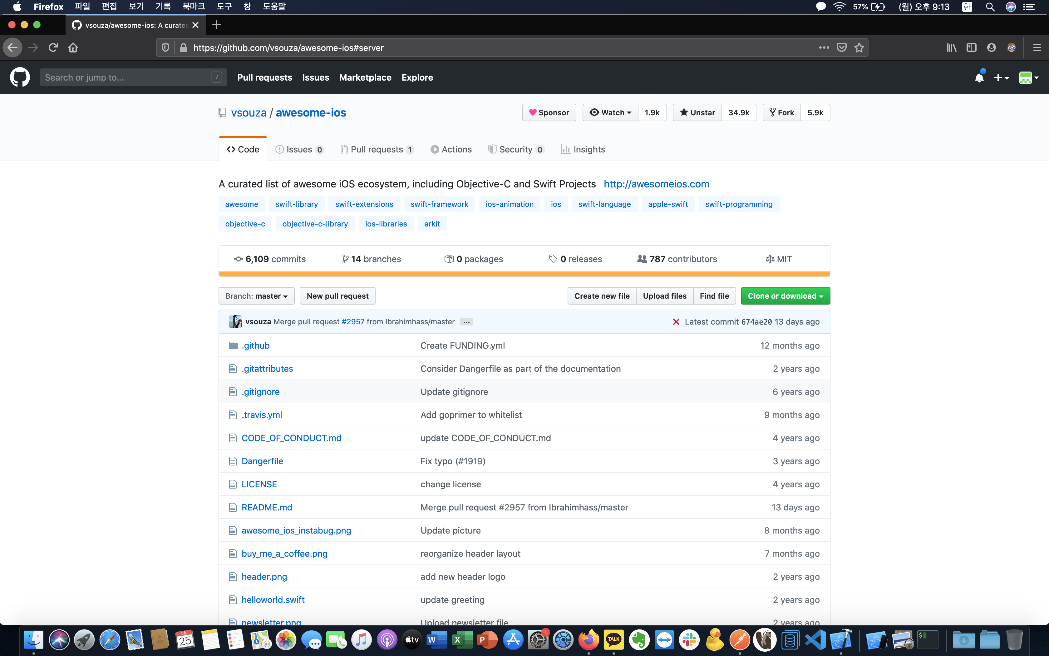Open the 14 branches link
Viewport: 1049px width, 656px height.
coord(372,259)
